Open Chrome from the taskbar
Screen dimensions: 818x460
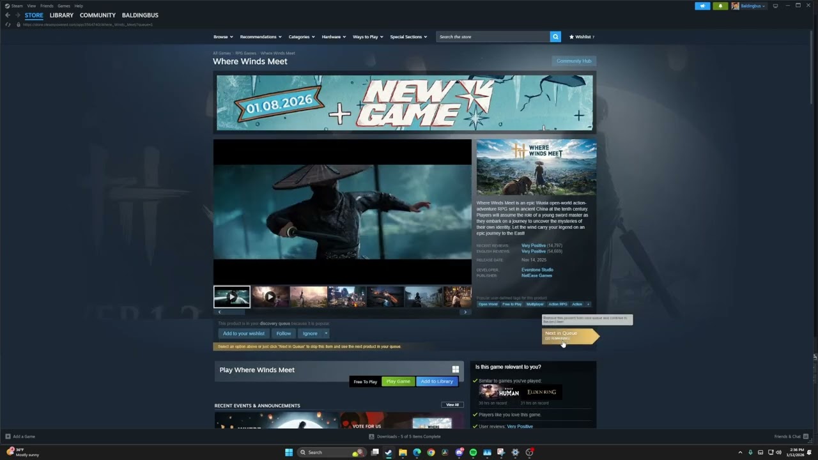point(431,452)
